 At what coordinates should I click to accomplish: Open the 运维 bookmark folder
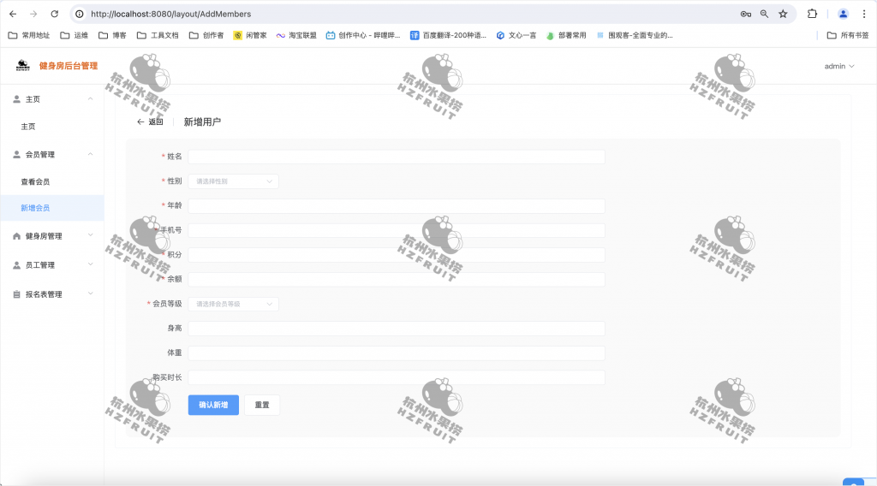pyautogui.click(x=75, y=35)
